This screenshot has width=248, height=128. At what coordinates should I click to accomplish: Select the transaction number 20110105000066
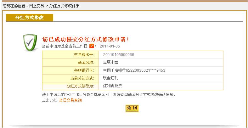118,55
